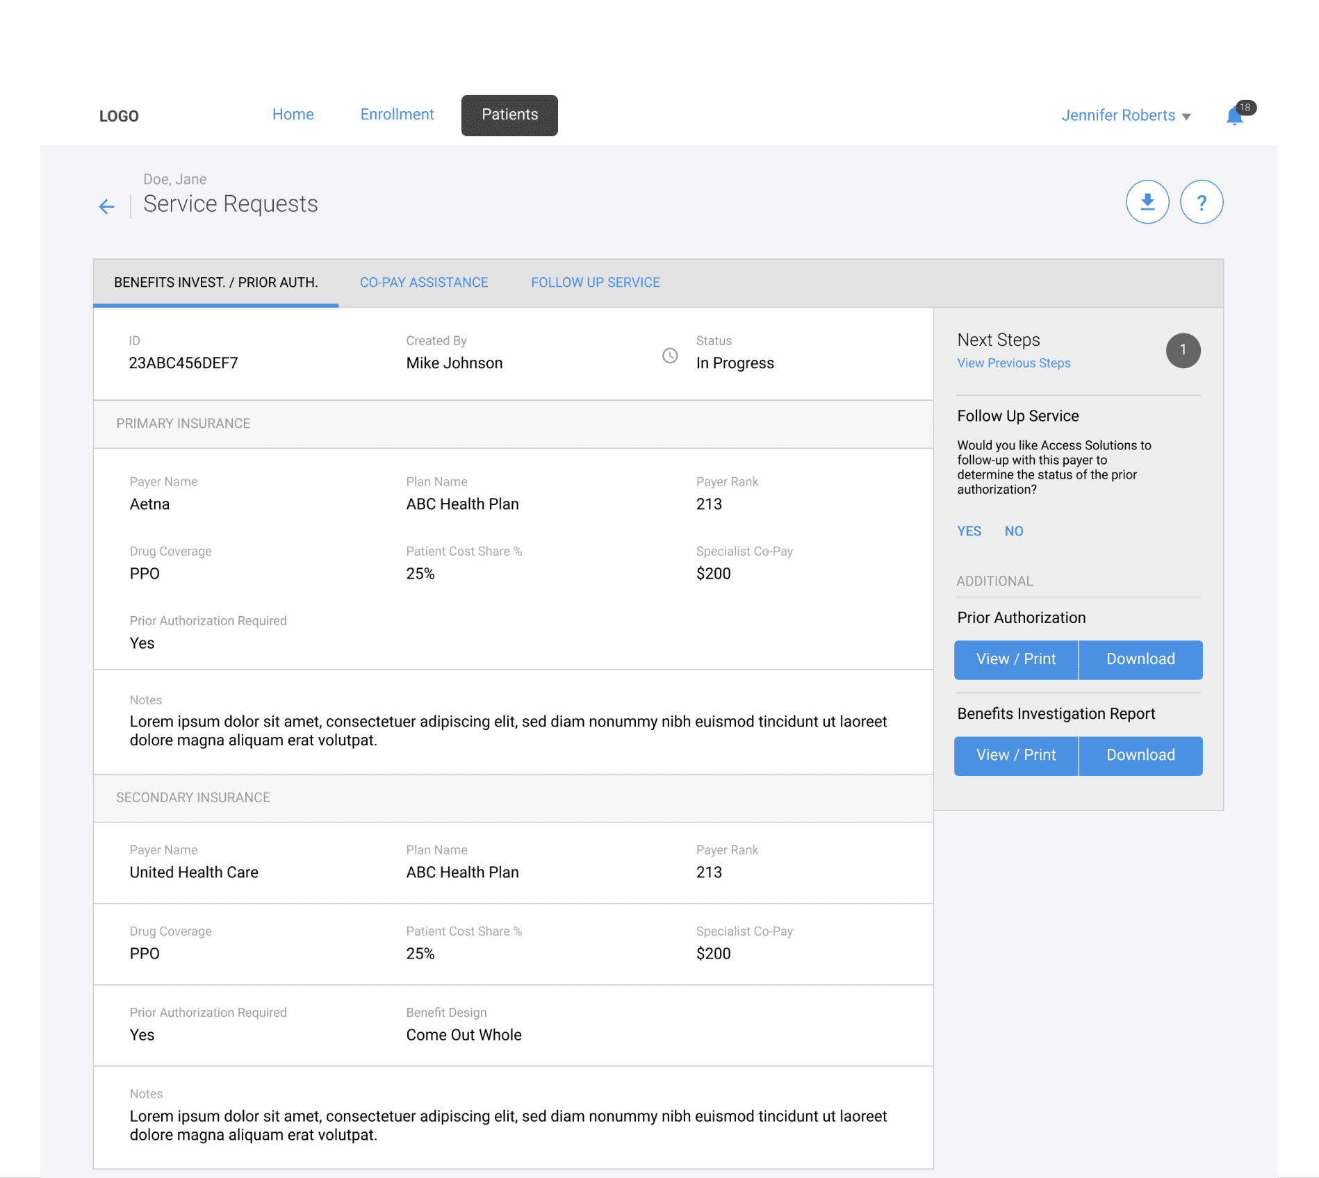Open notifications bell with 18 badge
Screen dimensions: 1319x1178
(x=1235, y=116)
